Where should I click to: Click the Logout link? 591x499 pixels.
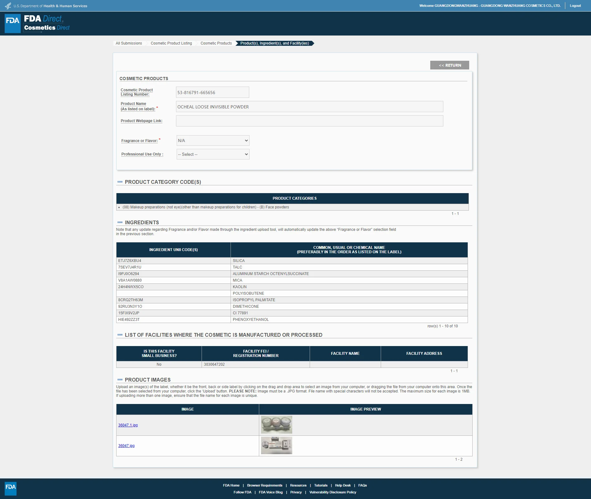click(x=575, y=6)
